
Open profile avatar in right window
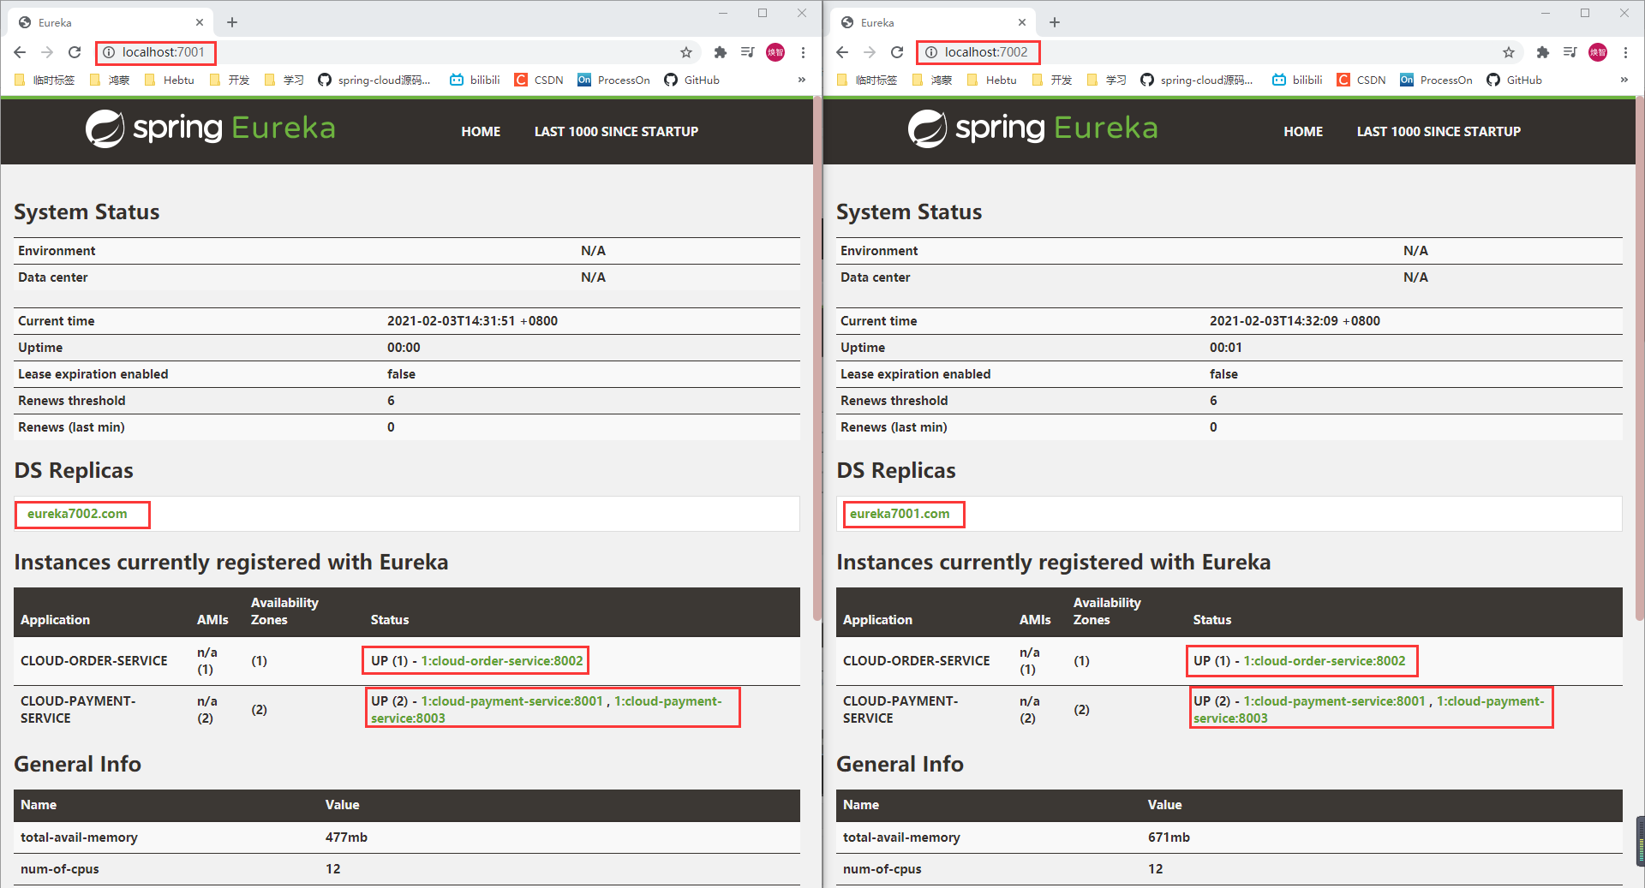(1598, 52)
